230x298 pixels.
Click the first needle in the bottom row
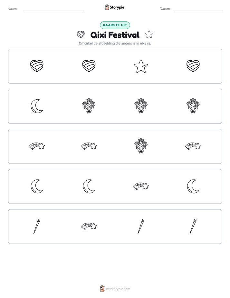coord(37,226)
